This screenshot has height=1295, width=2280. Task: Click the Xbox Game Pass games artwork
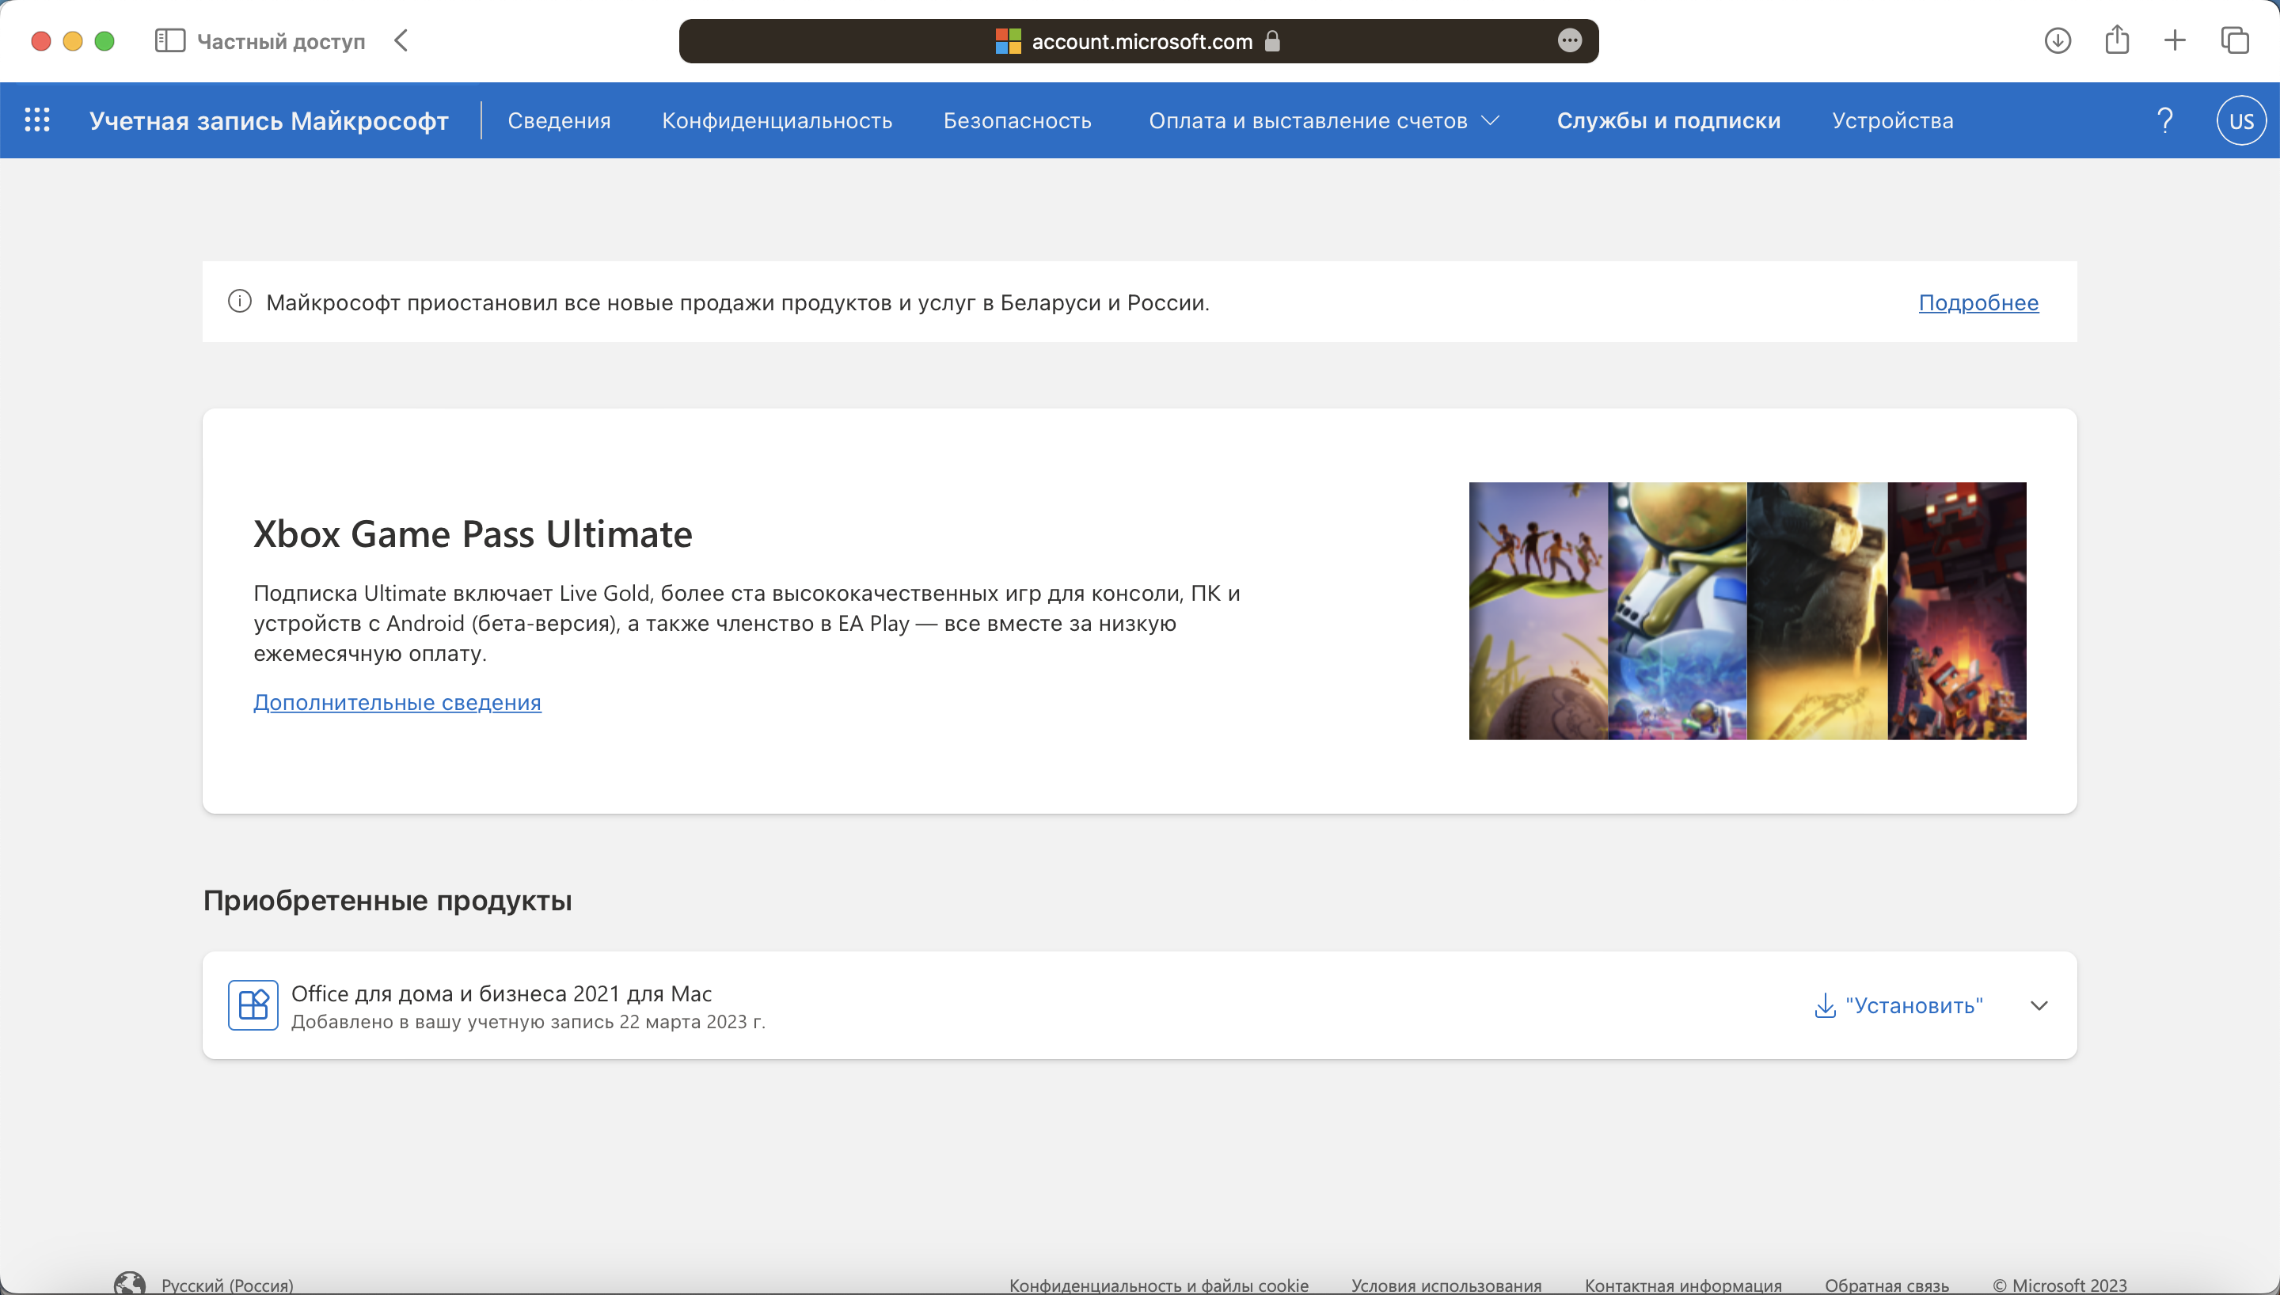tap(1746, 611)
